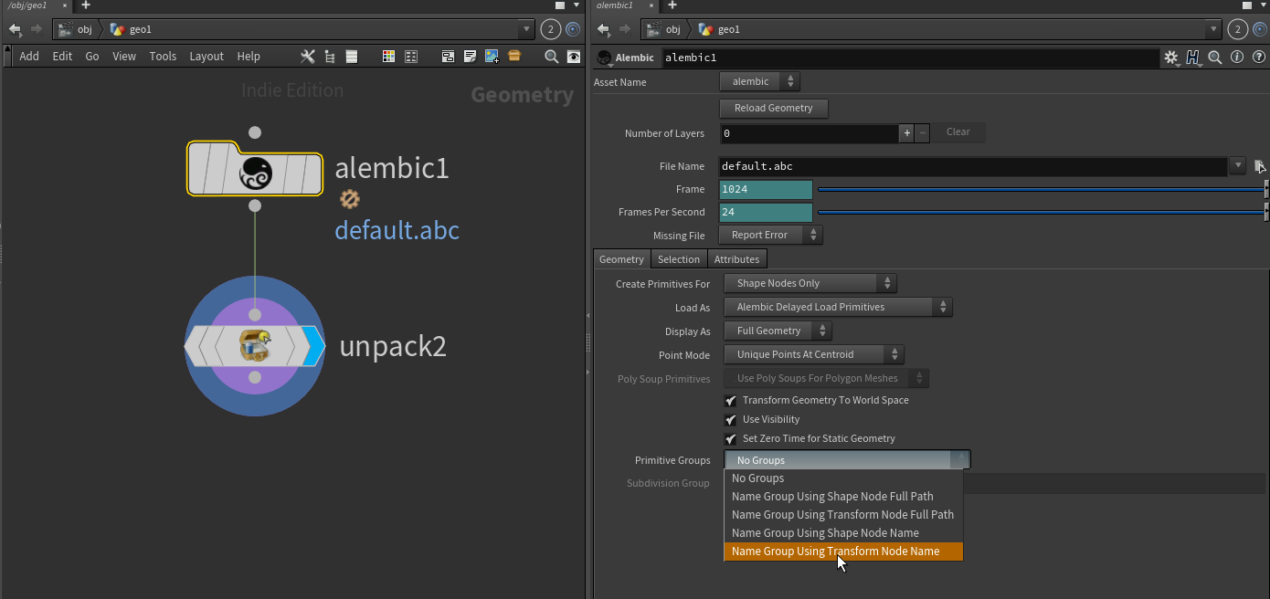Open the Display As Full Geometry dropdown
This screenshot has width=1270, height=599.
[x=778, y=331]
